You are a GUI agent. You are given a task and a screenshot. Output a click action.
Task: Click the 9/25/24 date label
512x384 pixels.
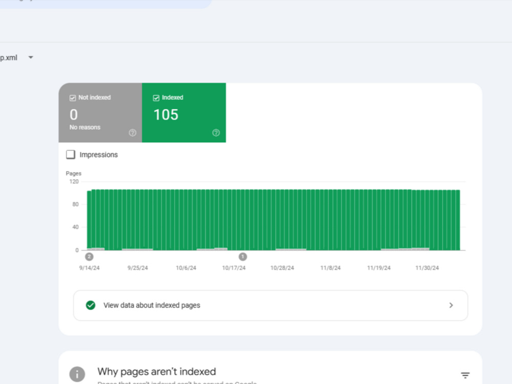pyautogui.click(x=137, y=268)
